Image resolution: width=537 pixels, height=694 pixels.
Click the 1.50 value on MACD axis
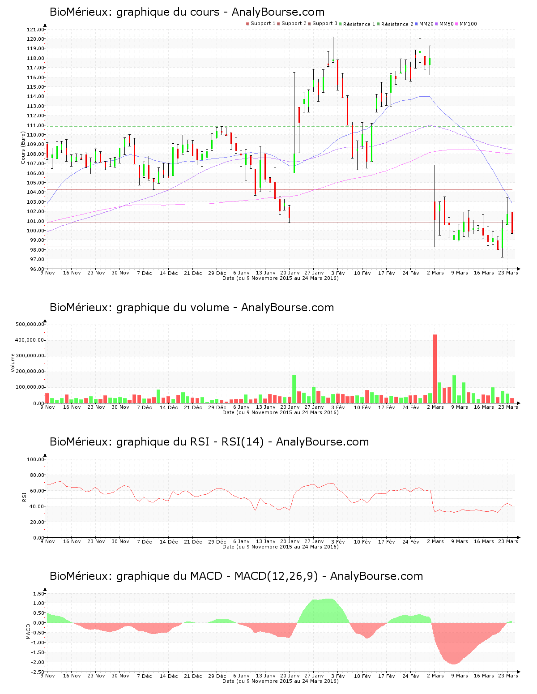[x=38, y=594]
